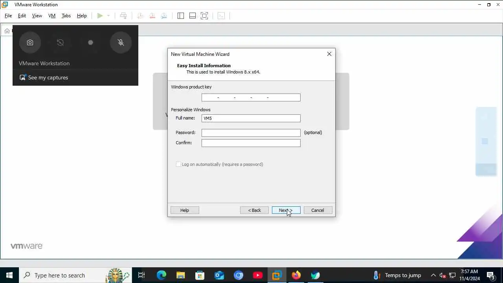
Task: Open the blue circle browser taskbar icon
Action: tap(238, 275)
